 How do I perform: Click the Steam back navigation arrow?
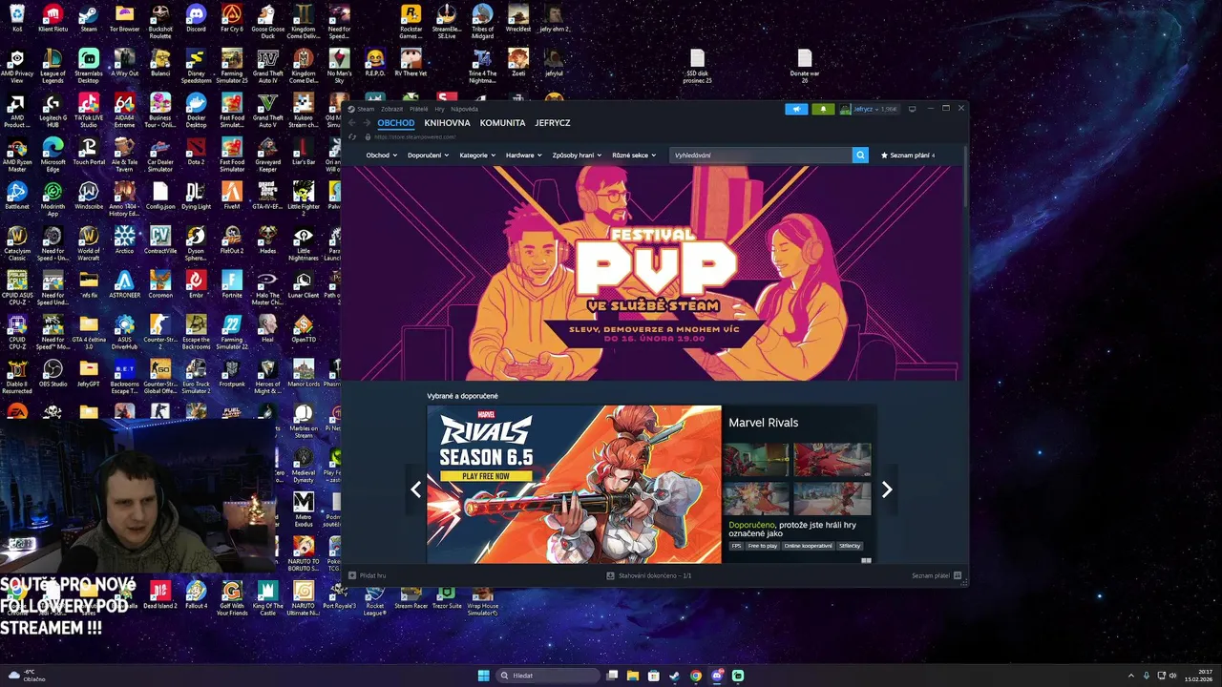coord(351,123)
